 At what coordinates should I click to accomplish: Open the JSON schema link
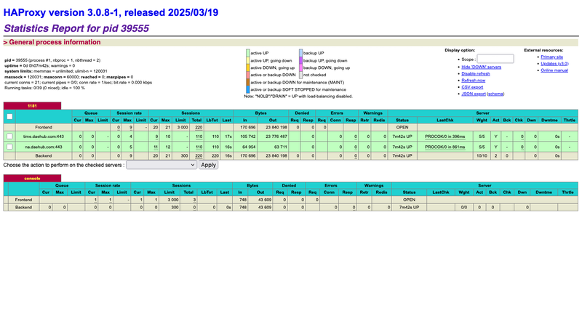coord(497,94)
